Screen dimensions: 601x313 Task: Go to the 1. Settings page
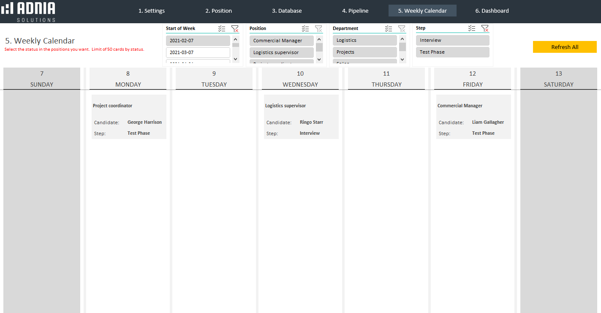click(x=152, y=11)
